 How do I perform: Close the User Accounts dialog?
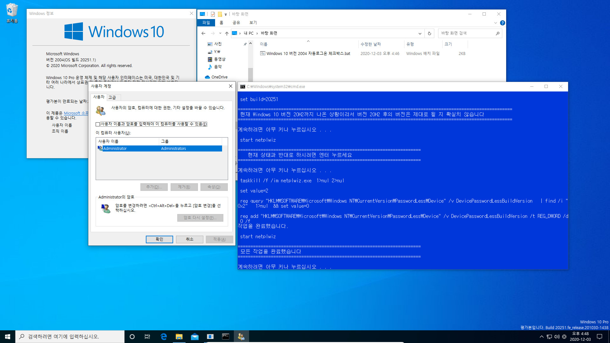pyautogui.click(x=231, y=86)
